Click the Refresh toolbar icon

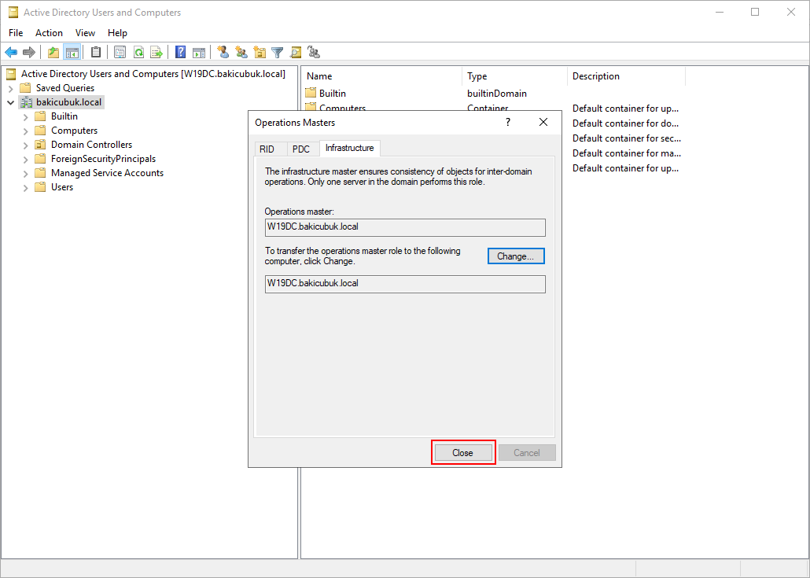coord(138,52)
